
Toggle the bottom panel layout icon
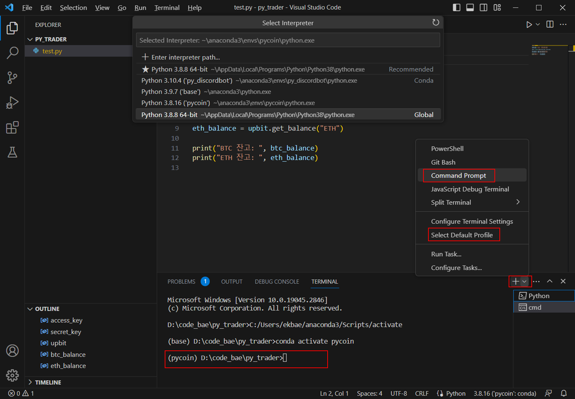pyautogui.click(x=470, y=7)
